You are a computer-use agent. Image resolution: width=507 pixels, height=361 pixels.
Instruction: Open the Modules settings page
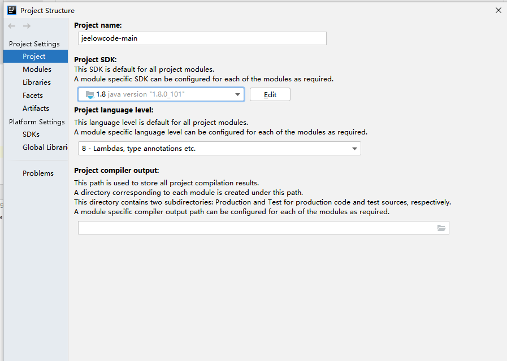tap(37, 69)
